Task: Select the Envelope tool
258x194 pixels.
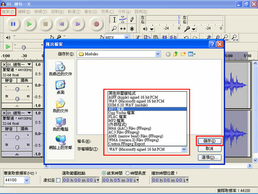Action: (123, 20)
